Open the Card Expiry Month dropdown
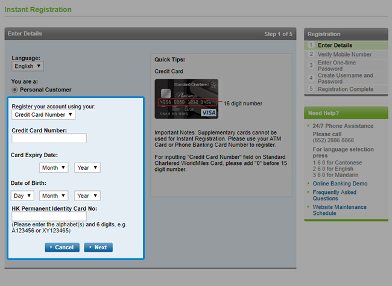 pos(54,168)
